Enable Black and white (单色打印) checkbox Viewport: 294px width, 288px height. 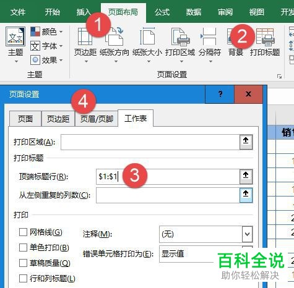point(23,247)
